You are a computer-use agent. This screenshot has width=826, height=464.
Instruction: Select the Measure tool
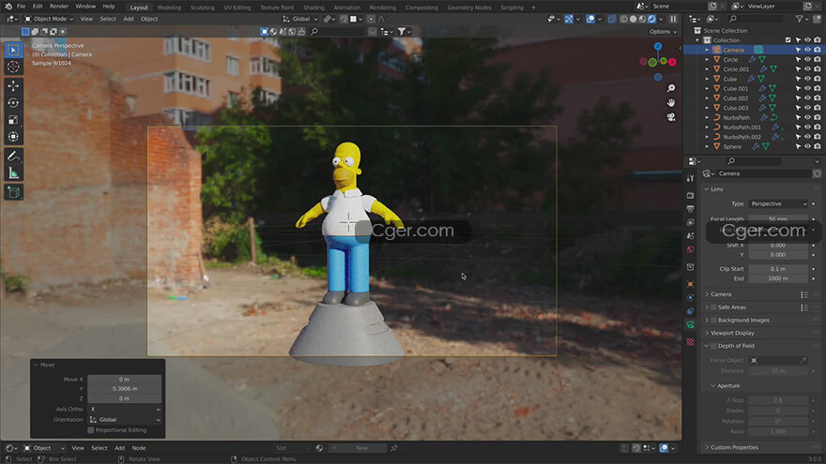click(x=13, y=173)
